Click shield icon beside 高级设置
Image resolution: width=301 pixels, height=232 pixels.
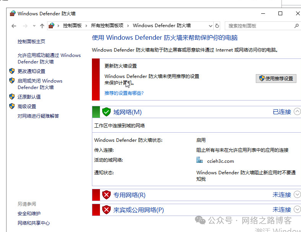pos(12,106)
